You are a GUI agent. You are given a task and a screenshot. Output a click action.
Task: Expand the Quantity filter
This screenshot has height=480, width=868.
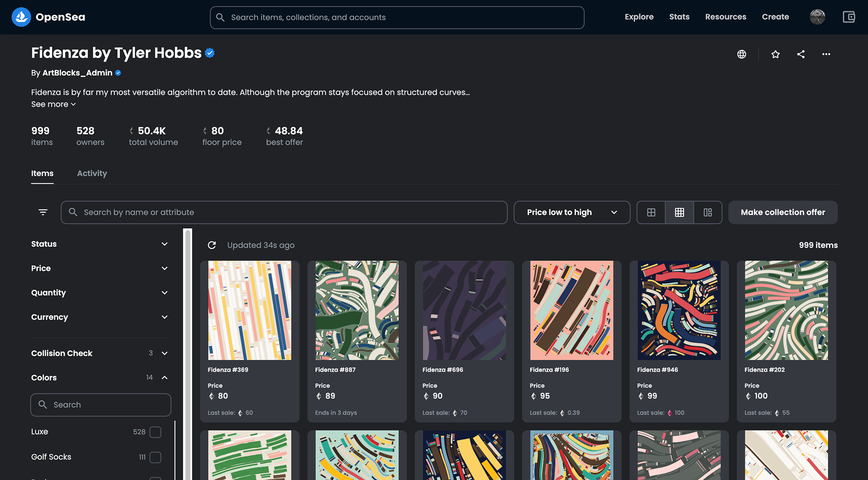pyautogui.click(x=100, y=293)
